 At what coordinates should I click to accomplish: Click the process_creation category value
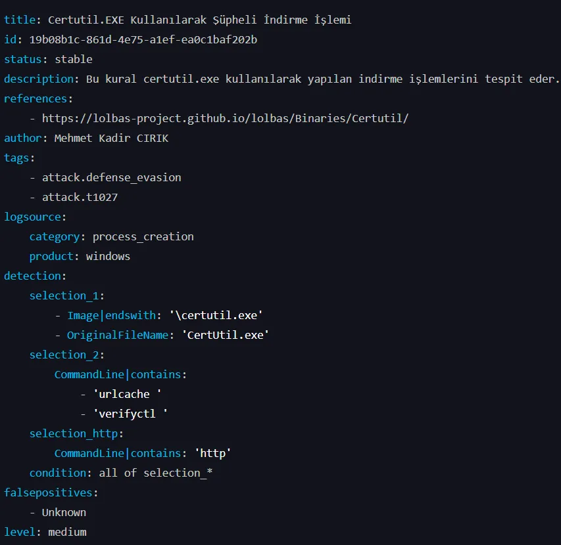click(x=143, y=237)
